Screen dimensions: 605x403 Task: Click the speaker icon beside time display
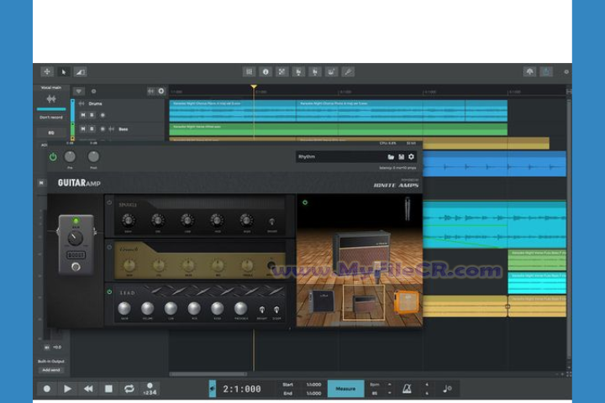pos(213,389)
